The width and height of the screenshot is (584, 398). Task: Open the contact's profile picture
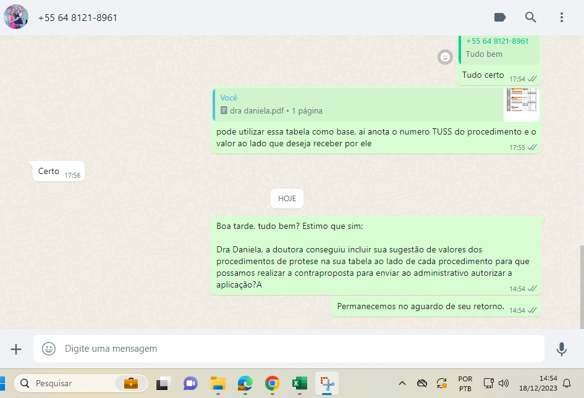click(16, 17)
